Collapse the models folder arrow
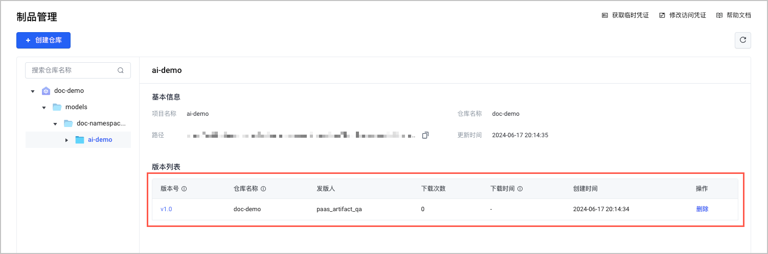Screen dimensions: 768x254 click(x=44, y=108)
